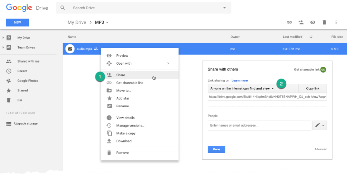Select the audio.mp3 file name
The width and height of the screenshot is (347, 174).
pyautogui.click(x=84, y=49)
